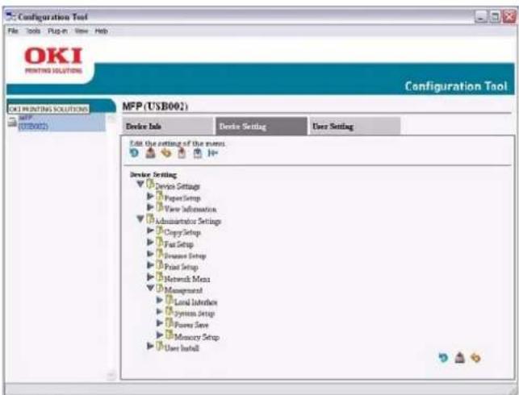The width and height of the screenshot is (519, 395).
Task: Select the Network Menu label
Action: point(187,279)
